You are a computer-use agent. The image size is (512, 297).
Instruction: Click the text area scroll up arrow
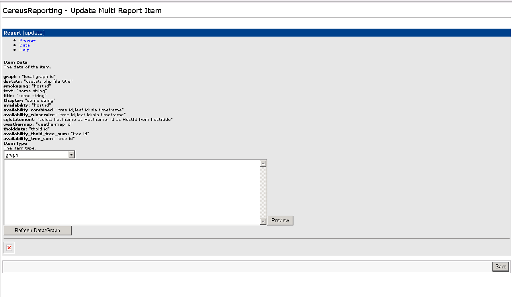263,163
